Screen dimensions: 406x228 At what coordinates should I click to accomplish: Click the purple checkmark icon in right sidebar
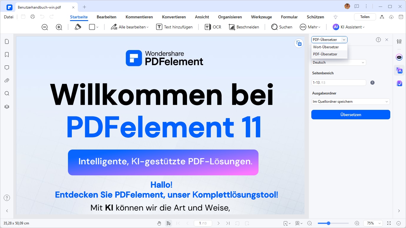tap(399, 84)
